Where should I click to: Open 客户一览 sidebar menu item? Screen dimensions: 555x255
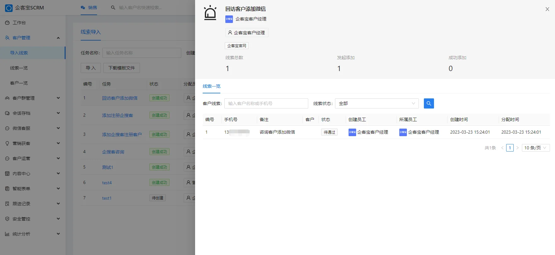point(33,83)
